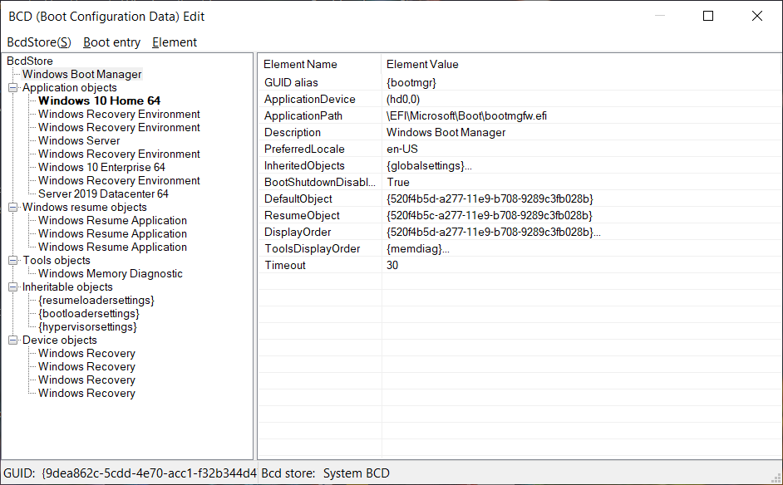
Task: Click the System BCD status text
Action: pyautogui.click(x=356, y=473)
